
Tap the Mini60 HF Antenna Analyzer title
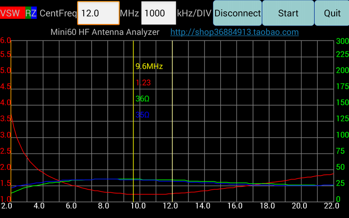(x=105, y=32)
